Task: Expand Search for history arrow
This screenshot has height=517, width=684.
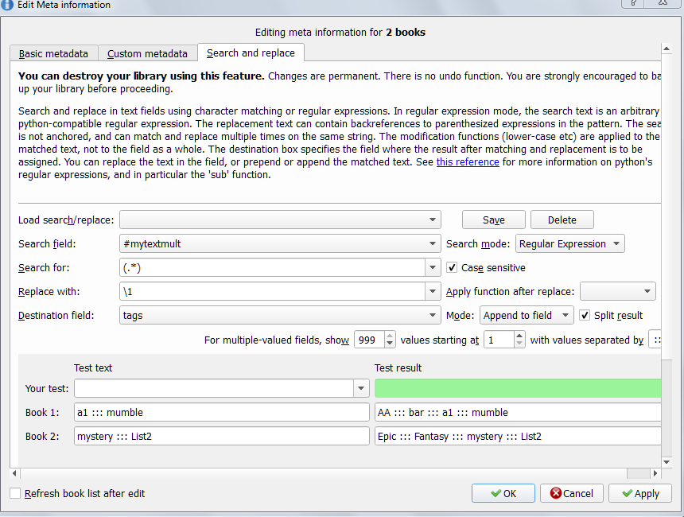Action: tap(433, 267)
